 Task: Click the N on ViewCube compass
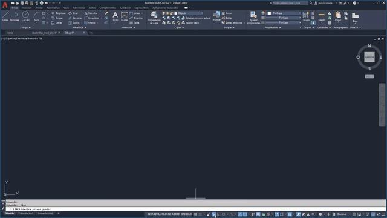point(369,46)
